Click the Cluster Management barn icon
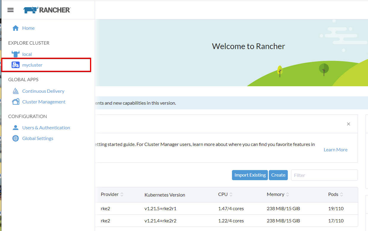 [15, 102]
